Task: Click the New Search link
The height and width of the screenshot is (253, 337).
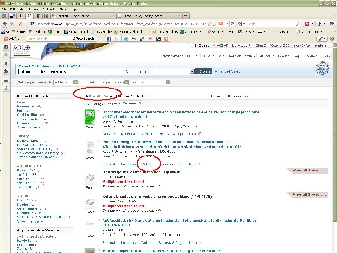Action: [173, 56]
